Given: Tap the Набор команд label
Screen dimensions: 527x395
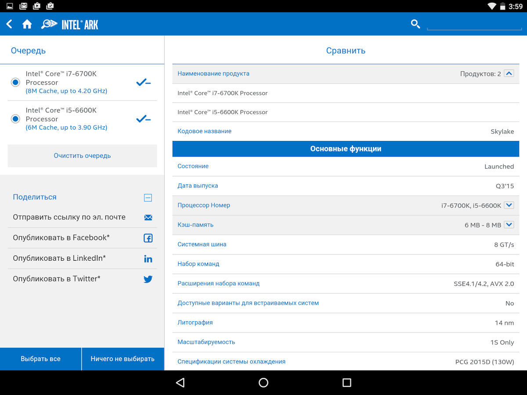Looking at the screenshot, I should point(199,264).
